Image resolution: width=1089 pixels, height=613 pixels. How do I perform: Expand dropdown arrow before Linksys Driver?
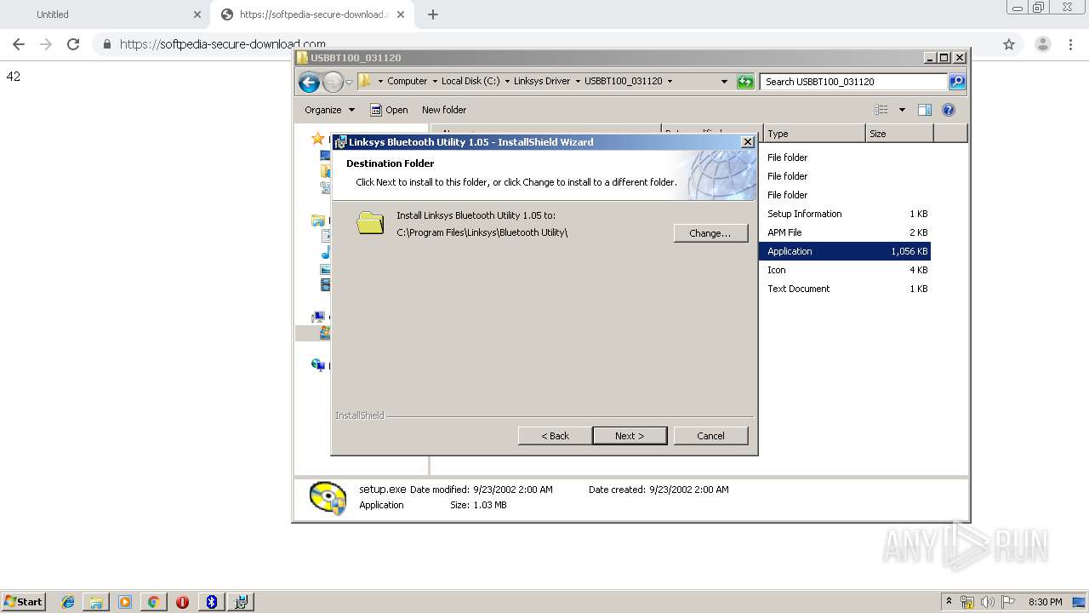(507, 82)
